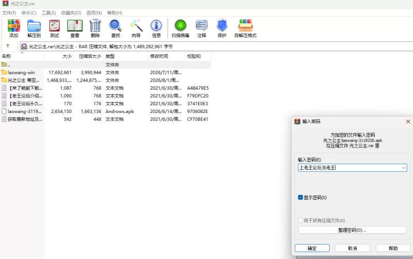Select 获取最新地址及 text file icon
413x259 pixels.
[4, 119]
